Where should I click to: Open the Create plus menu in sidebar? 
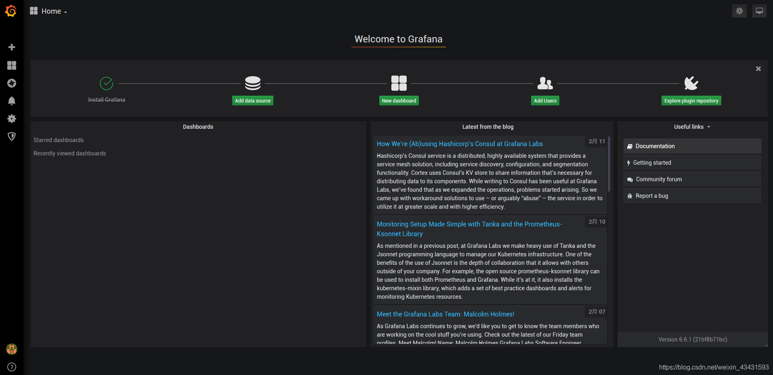point(12,47)
